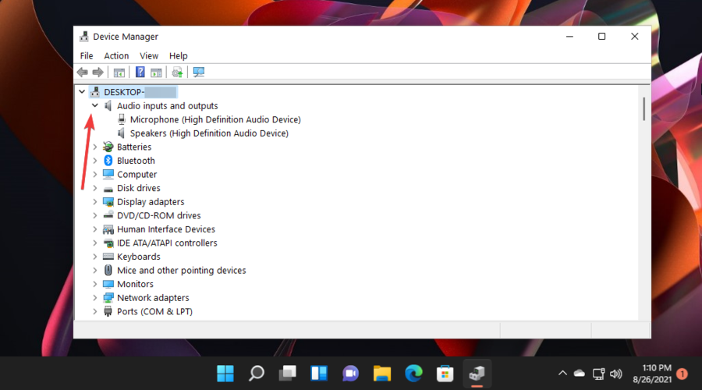Click the Microphone device icon

[122, 119]
